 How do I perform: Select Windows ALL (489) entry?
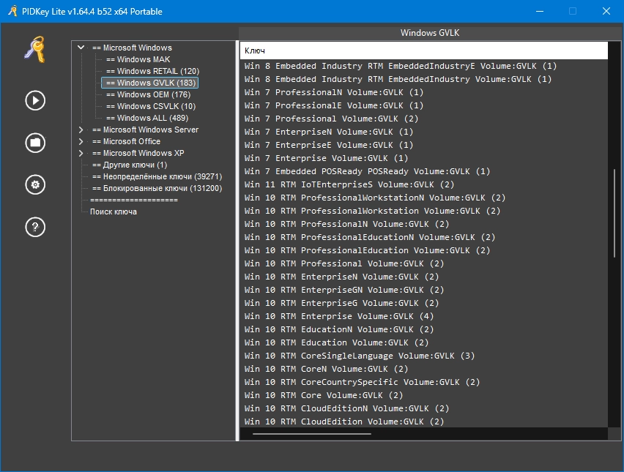(146, 118)
